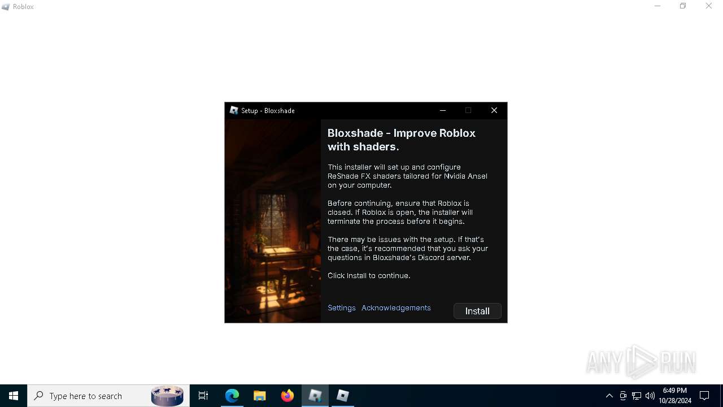The height and width of the screenshot is (407, 723).
Task: Switch to the first Roblox taskbar item
Action: 315,396
